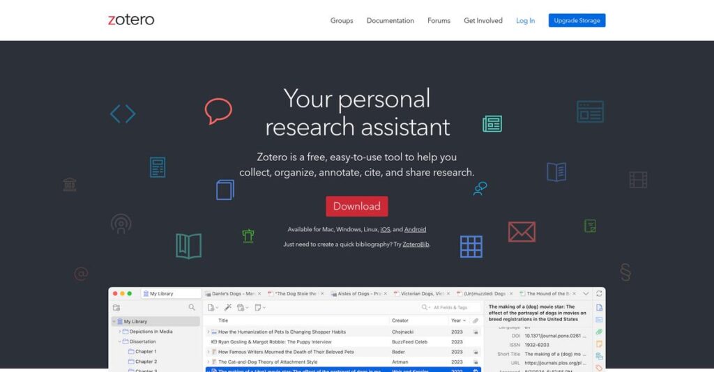Click the URL value https://journals.plos.org
This screenshot has height=372, width=714.
[555, 363]
